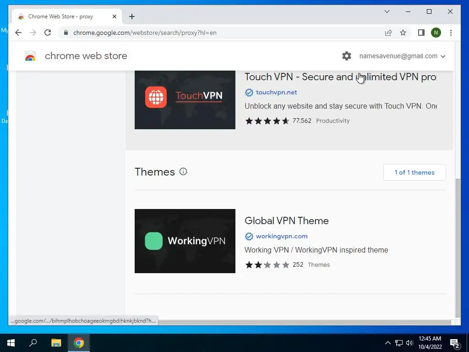Viewport: 469px width, 352px height.
Task: Open Touch VPN - Secure and unlimited title
Action: click(341, 77)
